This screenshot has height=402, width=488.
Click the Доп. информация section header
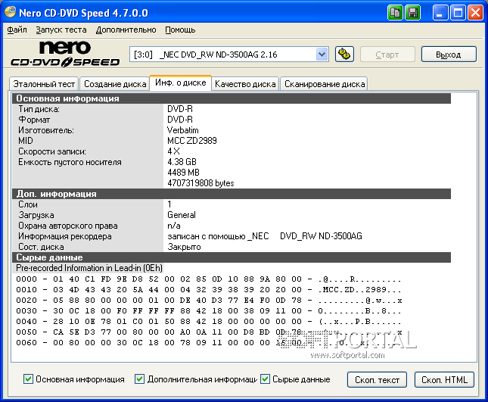click(232, 194)
